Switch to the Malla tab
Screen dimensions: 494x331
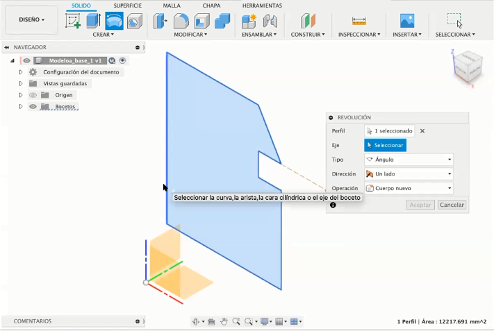tap(172, 6)
